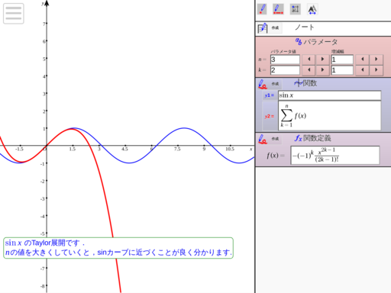391x293 pixels.
Task: Decrease the k step size
Action: tap(362, 70)
